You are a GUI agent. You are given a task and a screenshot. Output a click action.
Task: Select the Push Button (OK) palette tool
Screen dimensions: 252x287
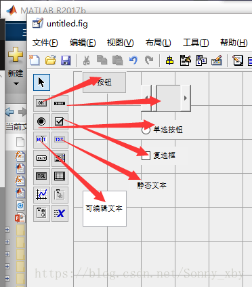[x=41, y=103]
